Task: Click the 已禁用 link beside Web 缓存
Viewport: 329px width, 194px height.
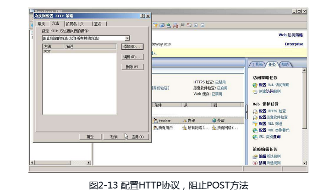Action: tap(217, 94)
